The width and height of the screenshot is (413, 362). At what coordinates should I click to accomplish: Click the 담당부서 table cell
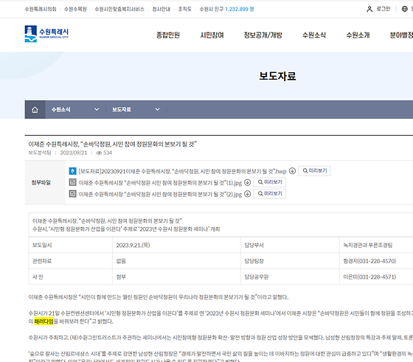pyautogui.click(x=290, y=245)
